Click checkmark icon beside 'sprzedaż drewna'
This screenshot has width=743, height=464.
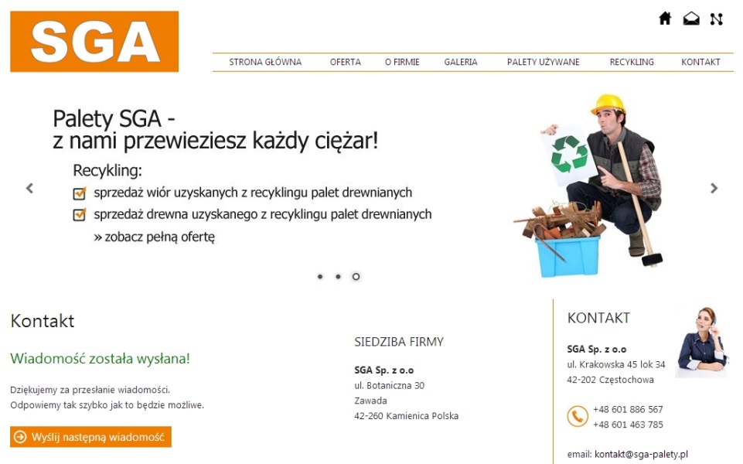[x=80, y=215]
